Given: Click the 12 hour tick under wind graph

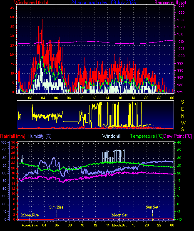Looking at the screenshot, I should point(95,98).
